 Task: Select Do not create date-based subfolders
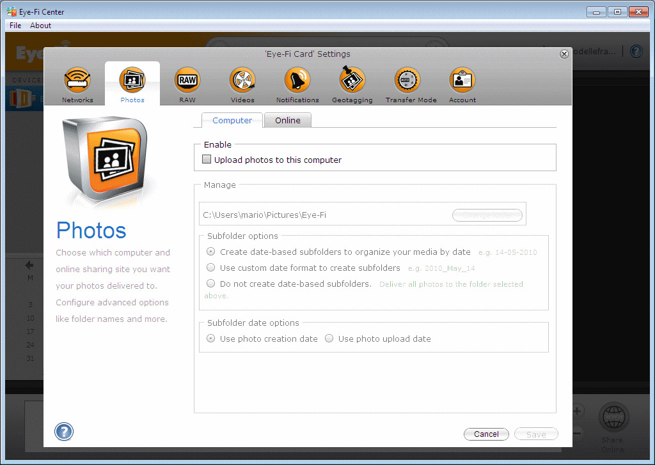pos(211,283)
